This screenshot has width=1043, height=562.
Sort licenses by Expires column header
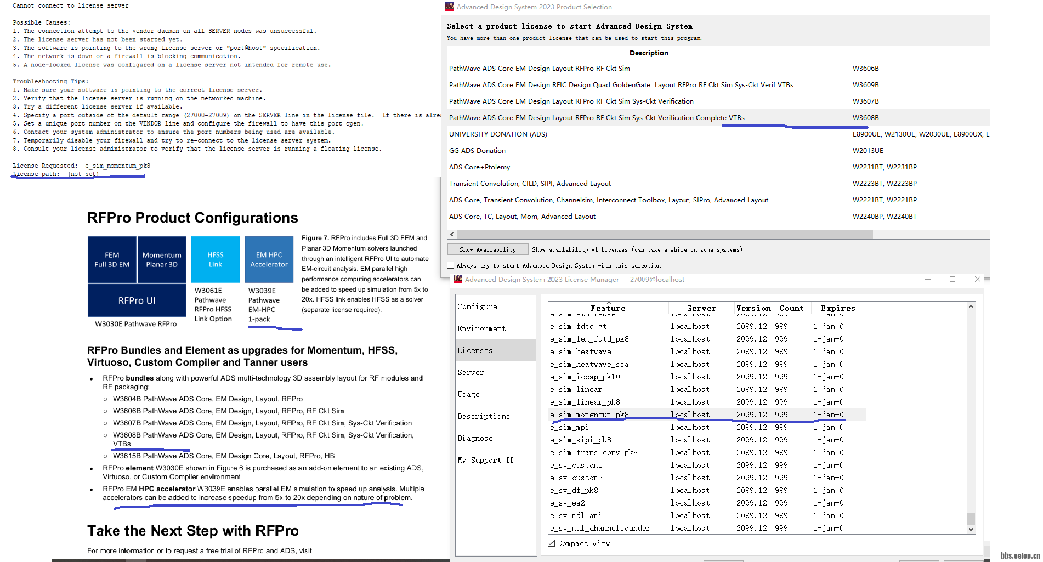pyautogui.click(x=838, y=308)
